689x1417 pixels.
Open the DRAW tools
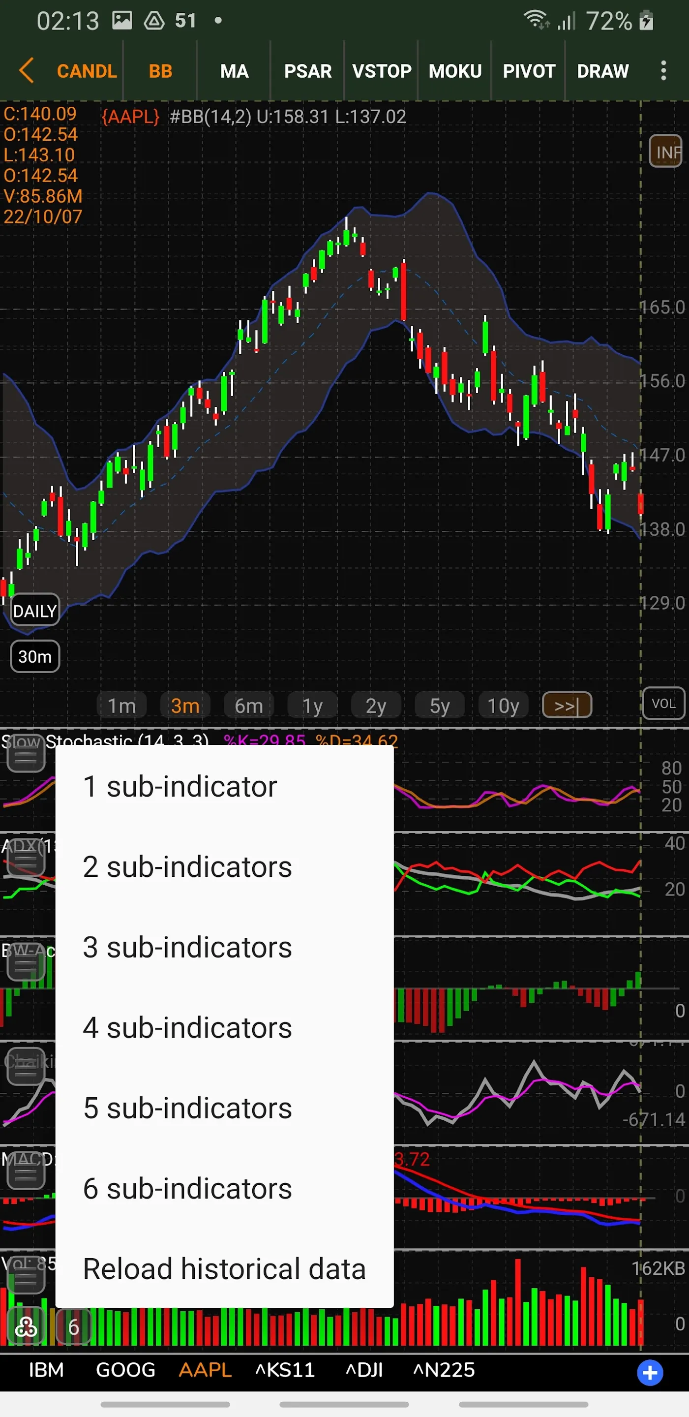pos(602,71)
